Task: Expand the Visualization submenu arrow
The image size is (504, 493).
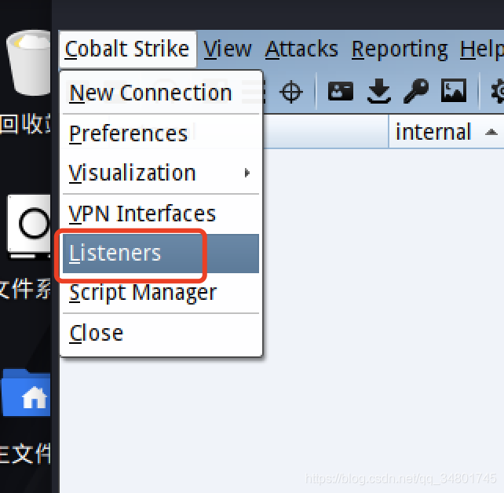Action: 247,173
